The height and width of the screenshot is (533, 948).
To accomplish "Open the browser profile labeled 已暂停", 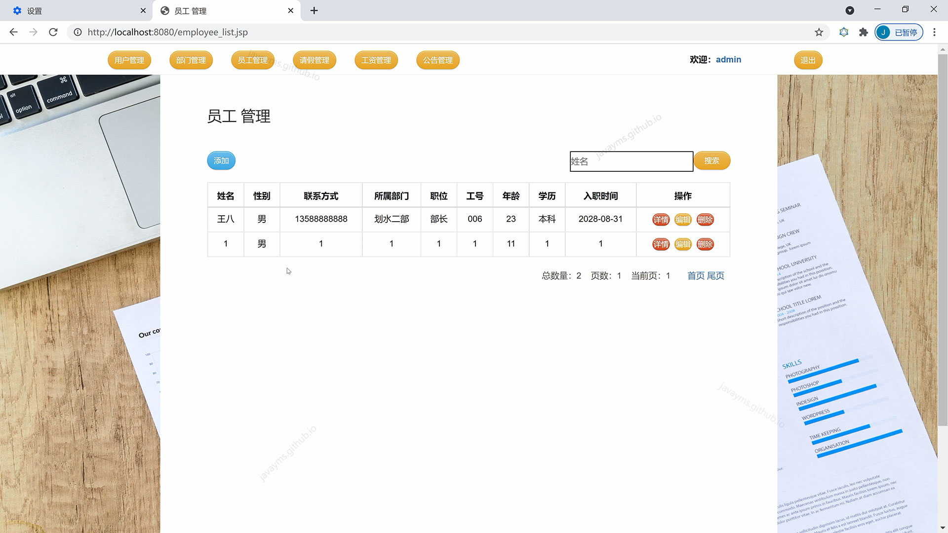I will coord(899,32).
